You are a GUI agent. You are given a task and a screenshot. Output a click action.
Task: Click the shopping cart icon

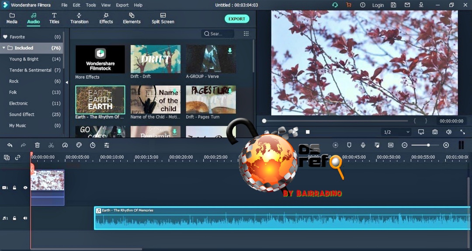pyautogui.click(x=349, y=5)
